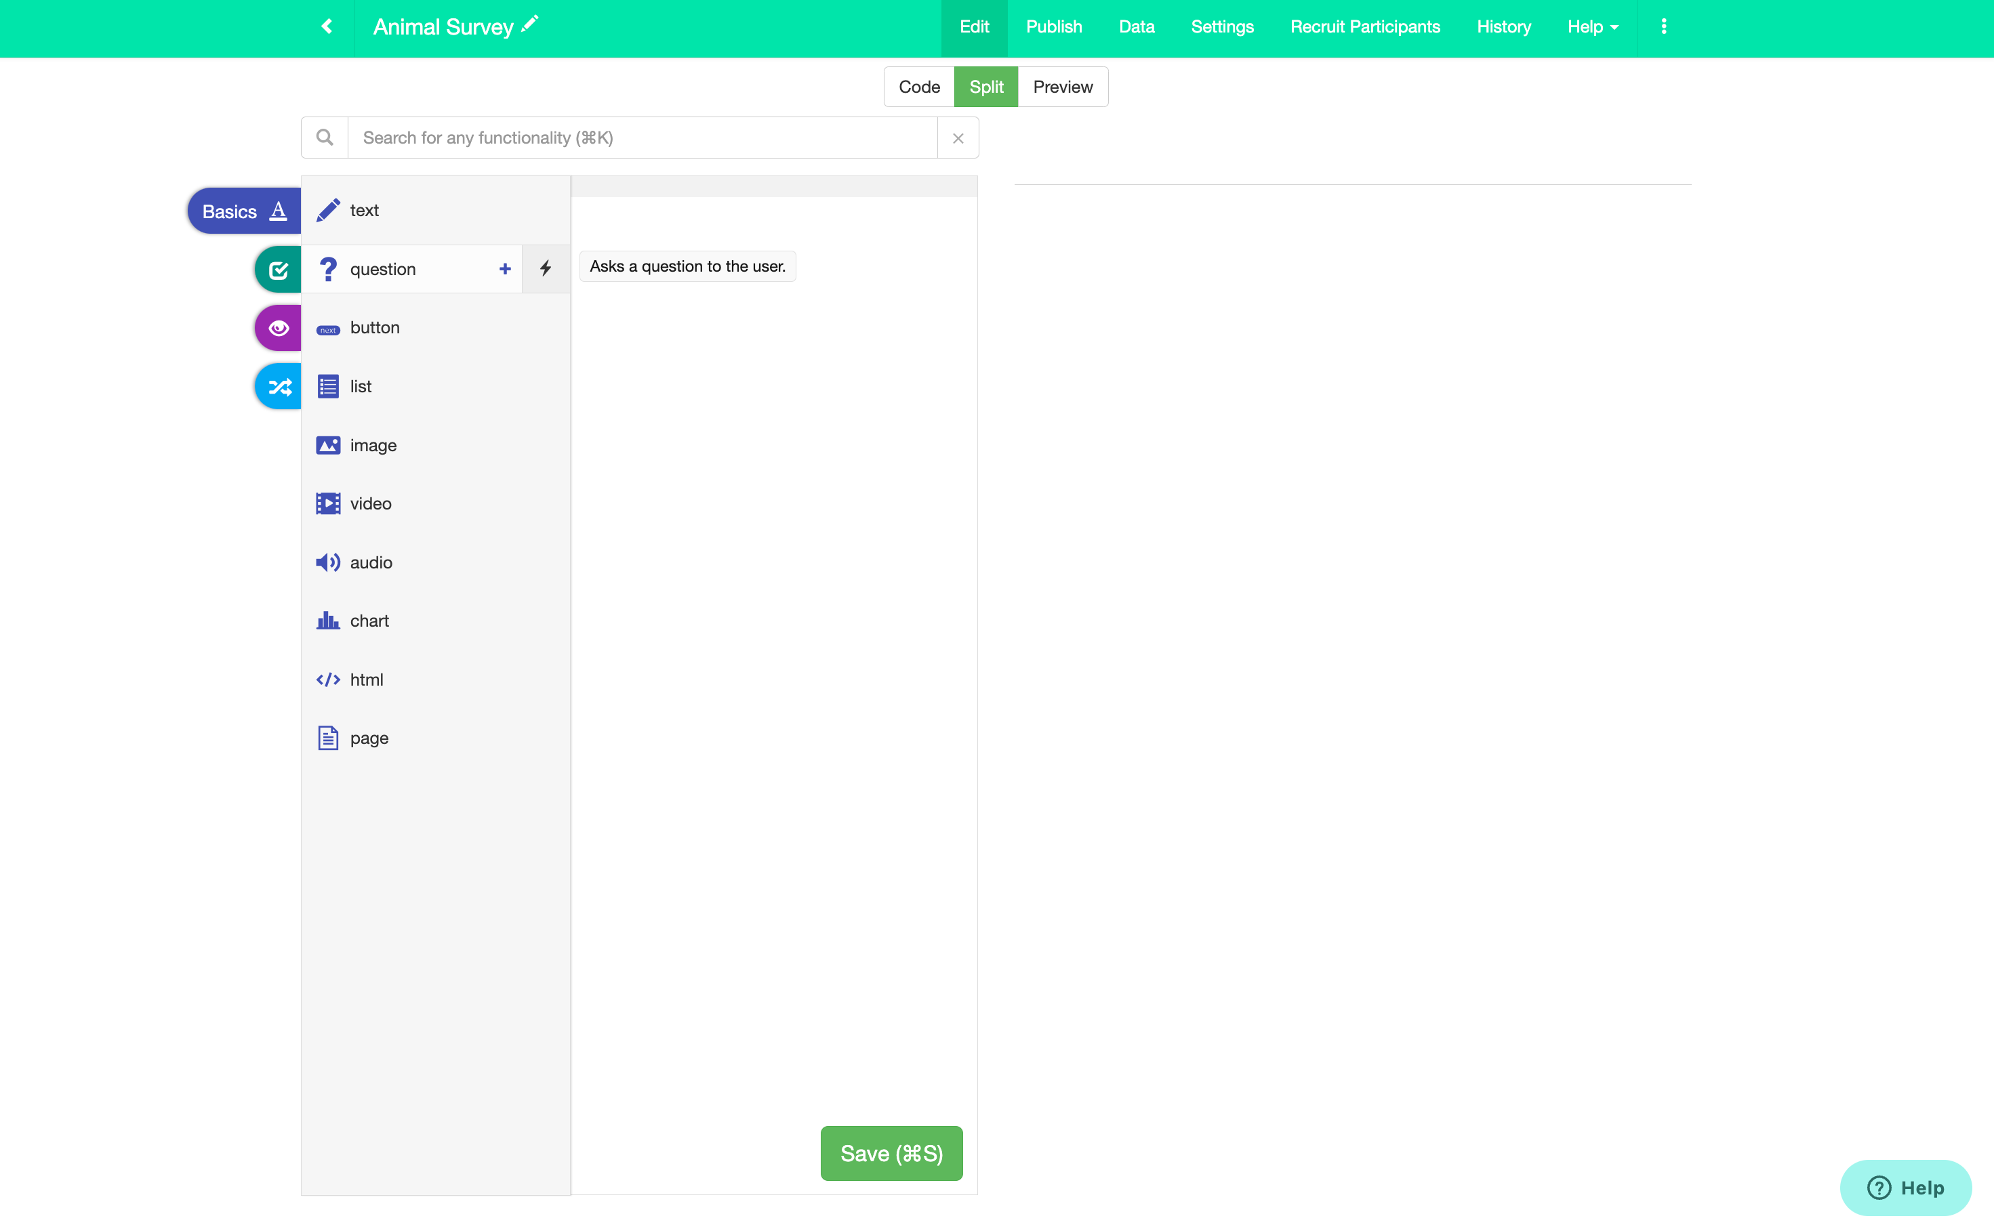Switch to Code view
This screenshot has width=1994, height=1229.
point(919,87)
